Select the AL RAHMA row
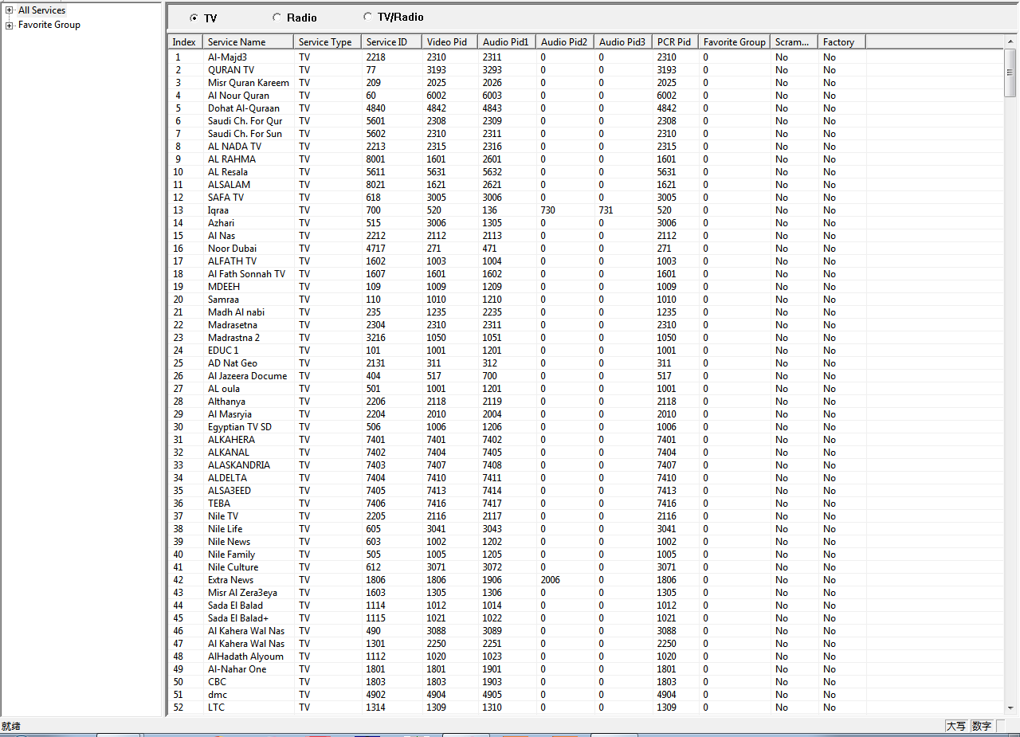 (517, 159)
